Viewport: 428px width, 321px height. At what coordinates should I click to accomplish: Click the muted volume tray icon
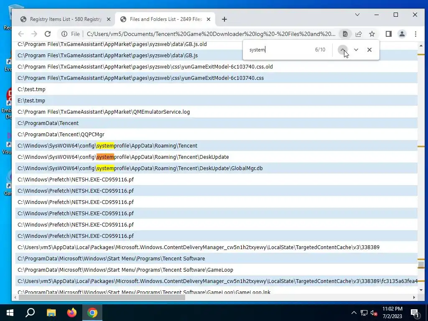coord(374,313)
